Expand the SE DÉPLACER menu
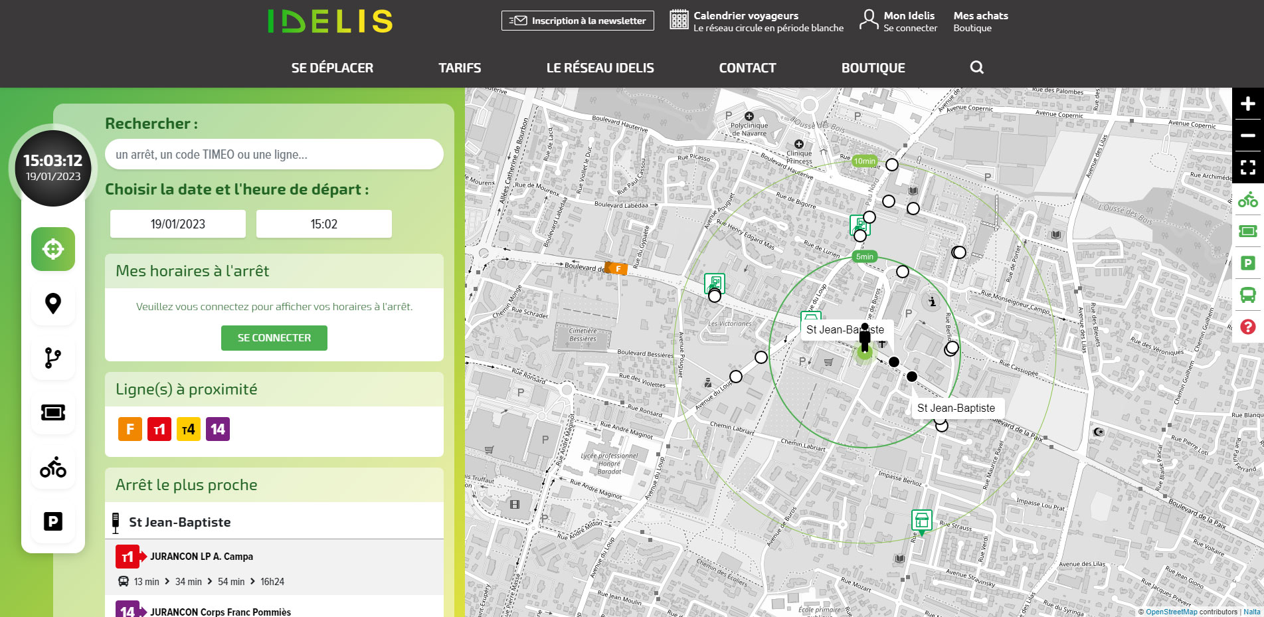 (332, 68)
